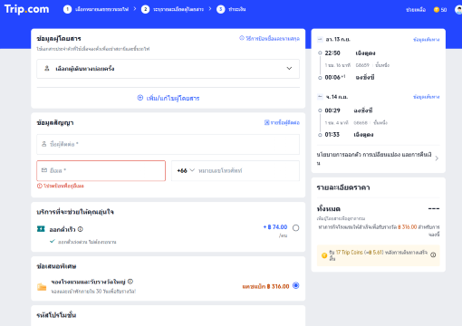Click train number G8658 in second segment
Viewport: 462px width, 326px height.
coord(361,122)
